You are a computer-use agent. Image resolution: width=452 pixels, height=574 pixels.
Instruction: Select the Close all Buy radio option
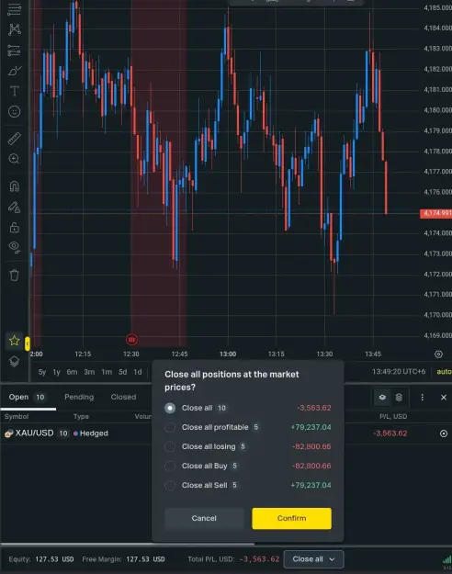point(170,466)
